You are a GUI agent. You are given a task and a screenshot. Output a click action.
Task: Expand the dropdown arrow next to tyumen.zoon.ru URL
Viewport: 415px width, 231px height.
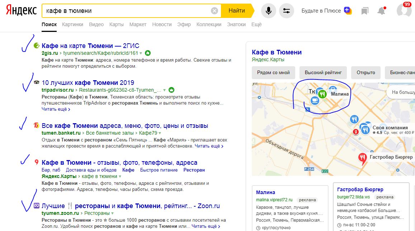coord(113,213)
